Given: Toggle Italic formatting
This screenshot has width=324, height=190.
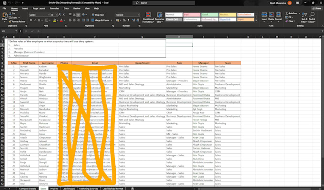Looking at the screenshot, I should click(35, 20).
